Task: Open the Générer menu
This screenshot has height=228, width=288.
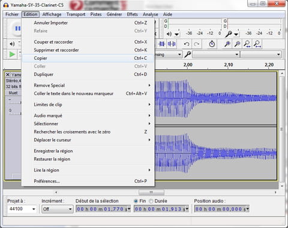Action: 114,14
